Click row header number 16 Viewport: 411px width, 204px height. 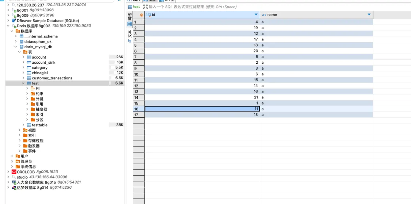pos(139,109)
